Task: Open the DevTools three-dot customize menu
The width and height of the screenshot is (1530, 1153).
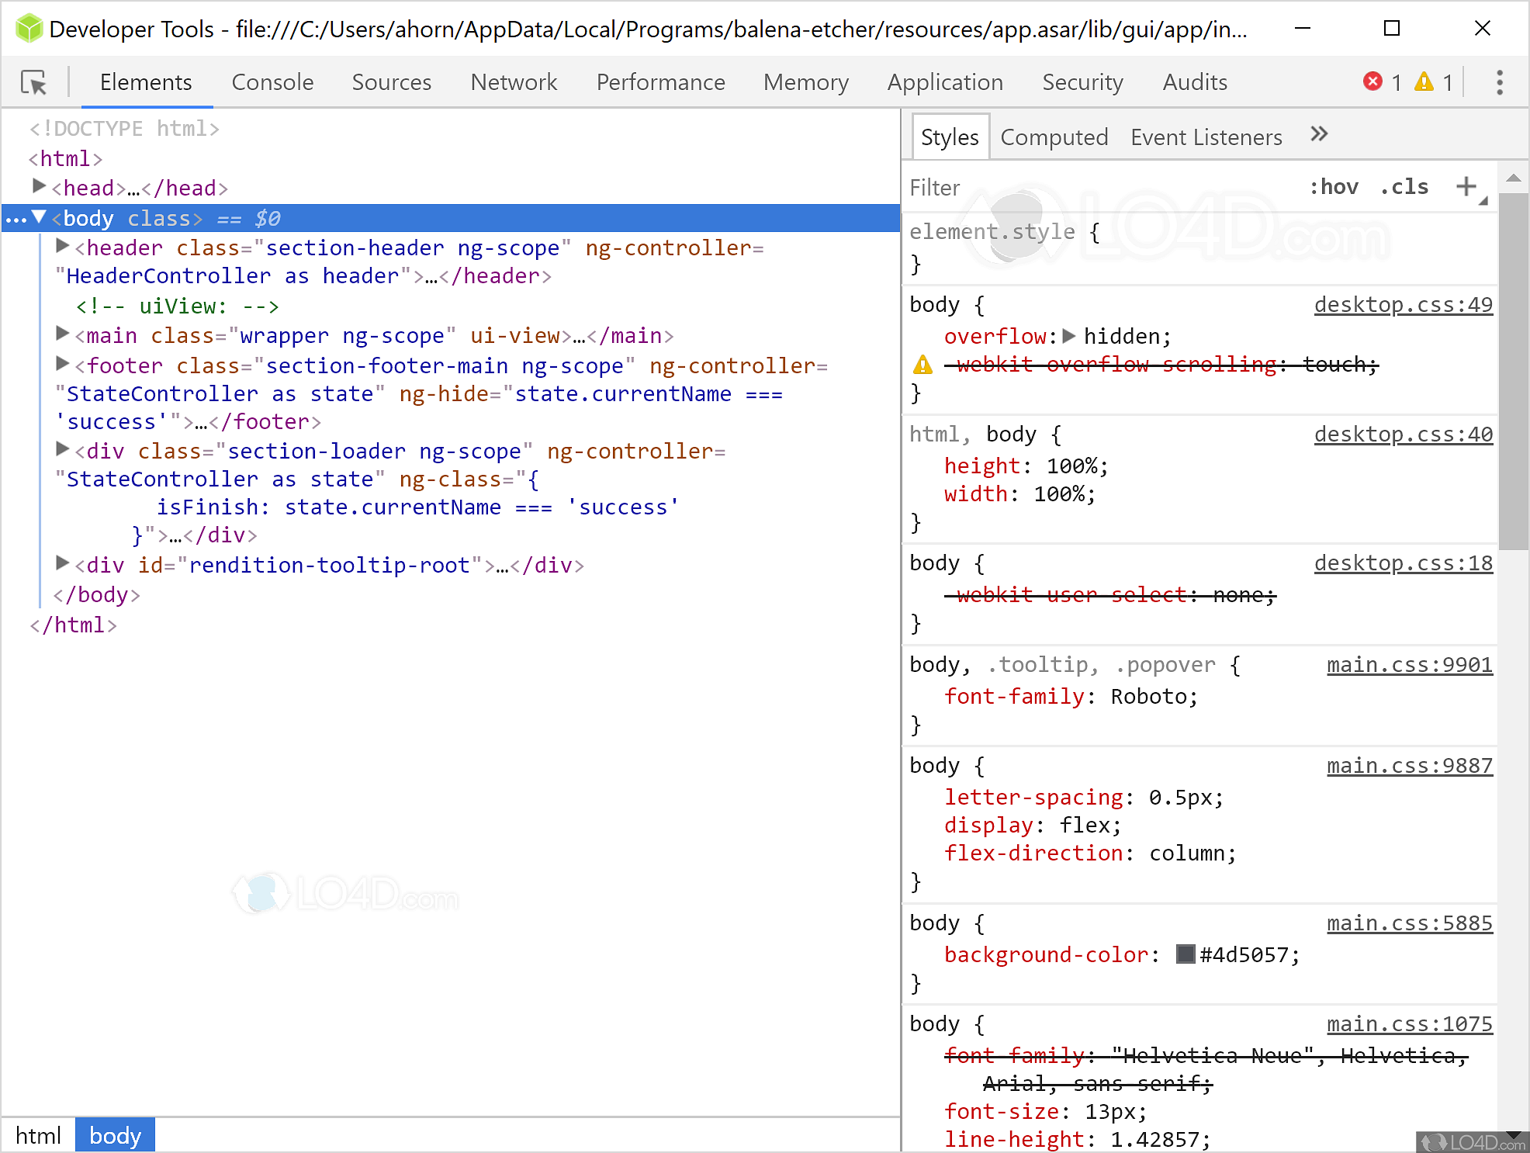Action: (x=1499, y=82)
